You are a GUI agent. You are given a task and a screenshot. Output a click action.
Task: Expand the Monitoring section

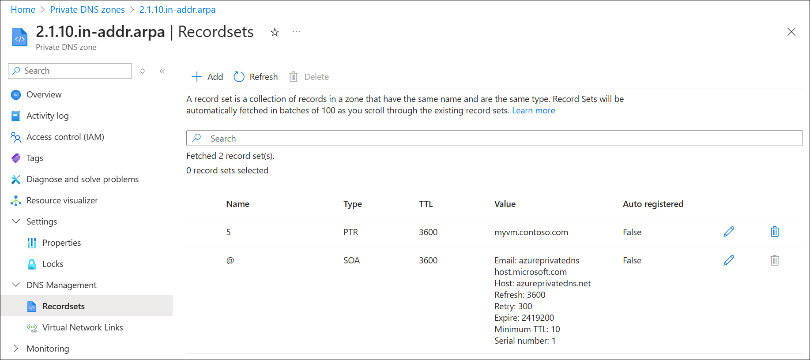16,349
